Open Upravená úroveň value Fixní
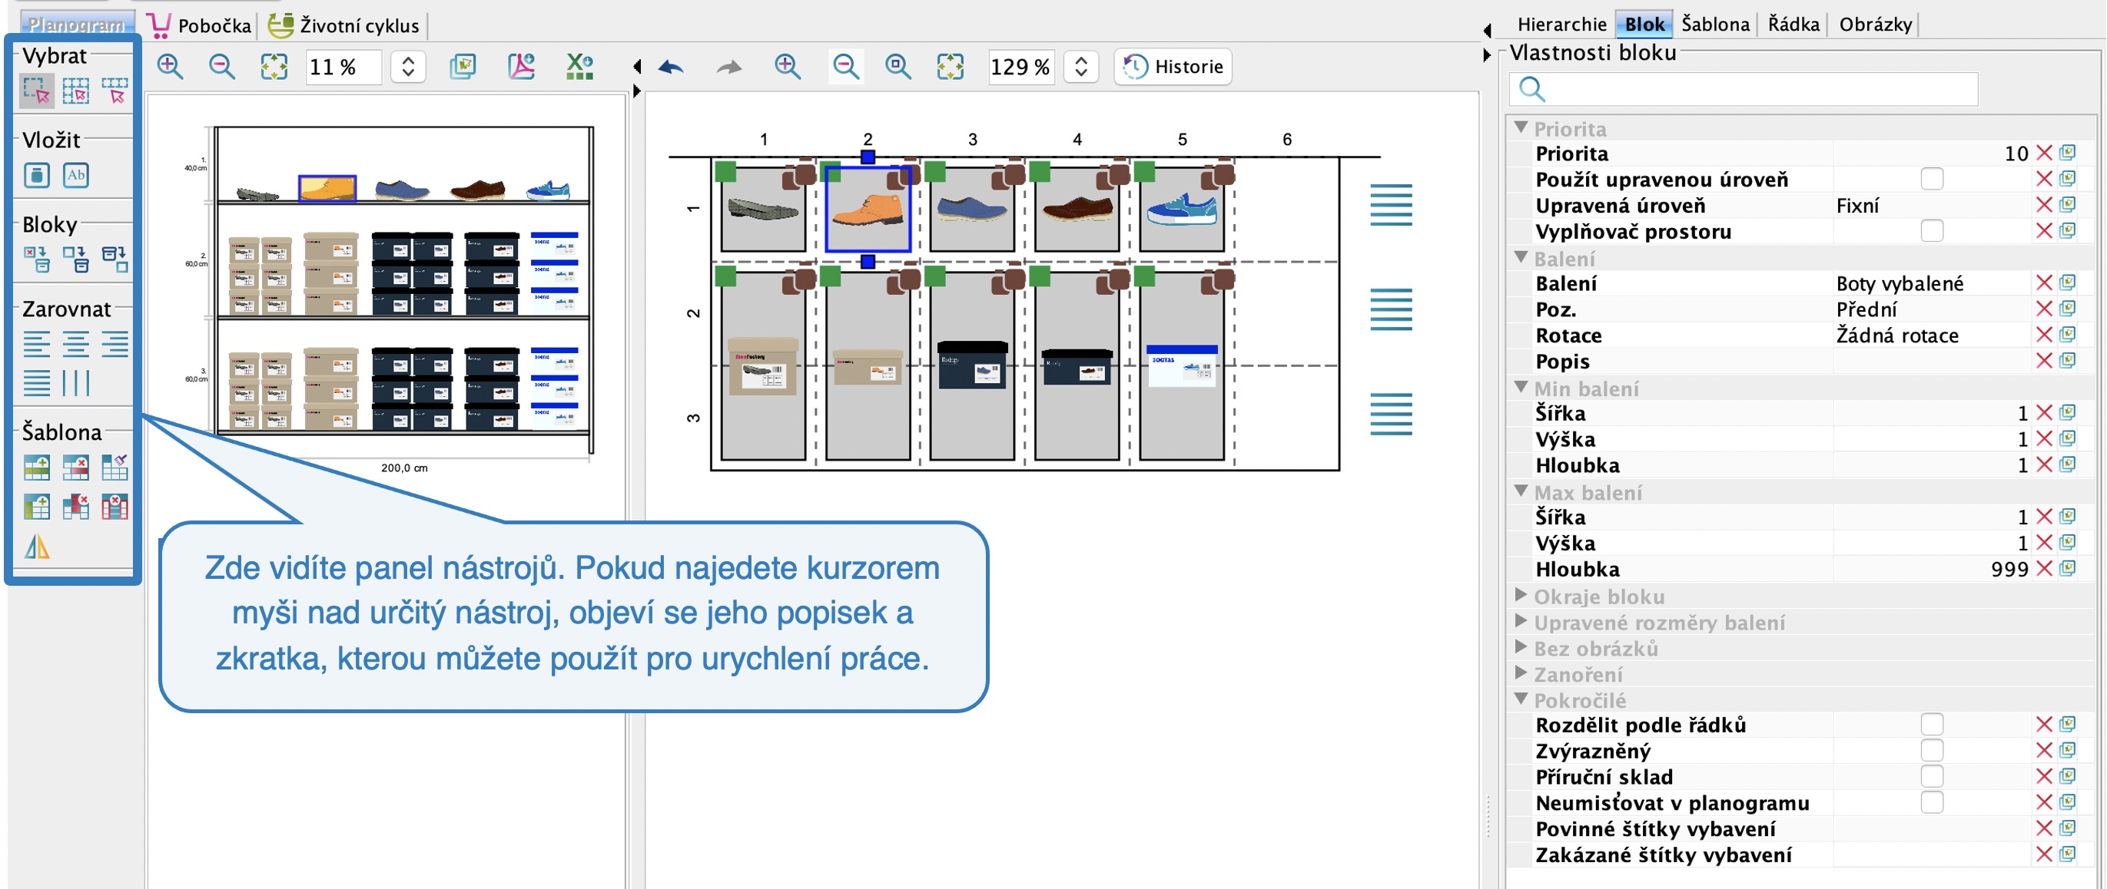The image size is (2107, 889). click(x=1932, y=205)
